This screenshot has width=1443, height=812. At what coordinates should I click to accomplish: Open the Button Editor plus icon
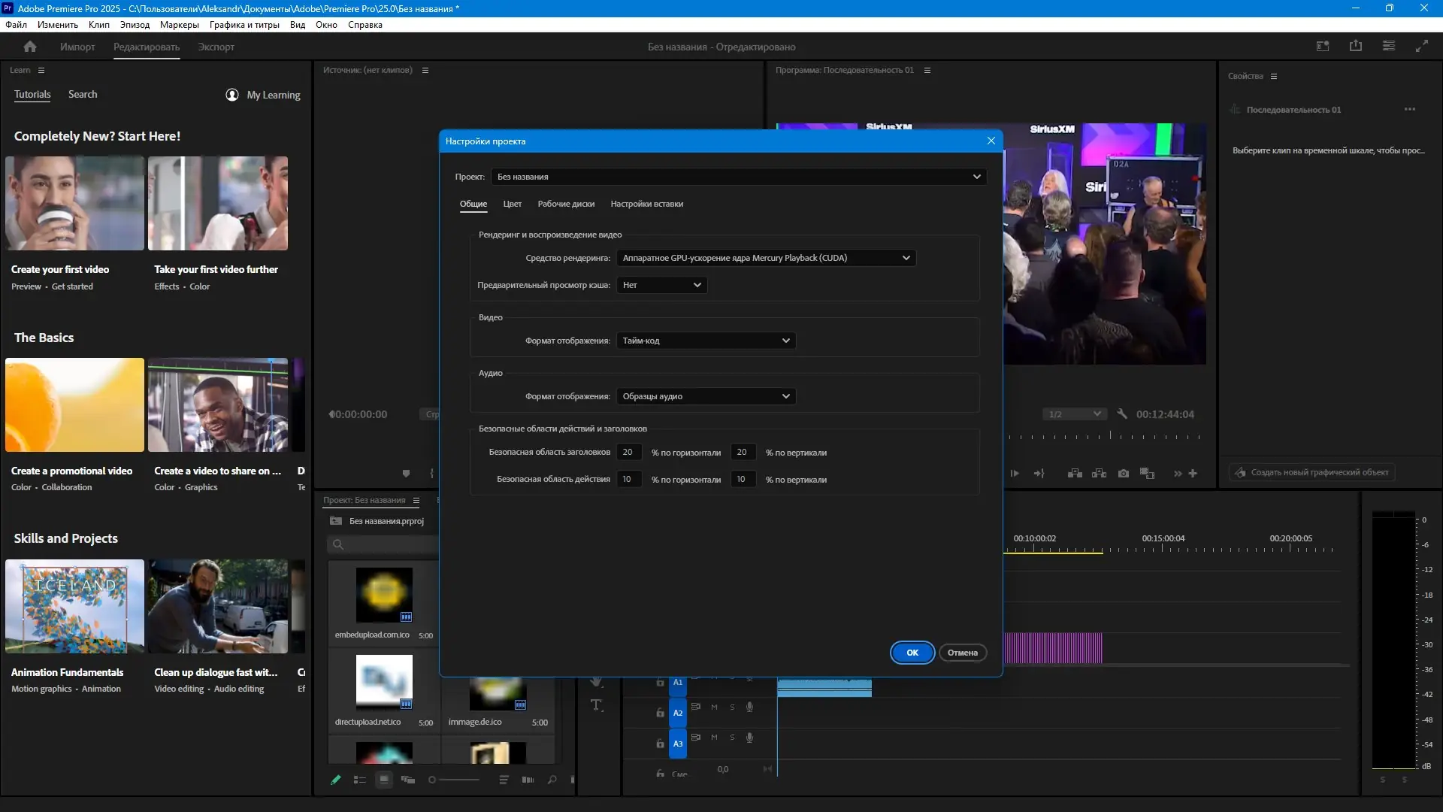pyautogui.click(x=1193, y=474)
